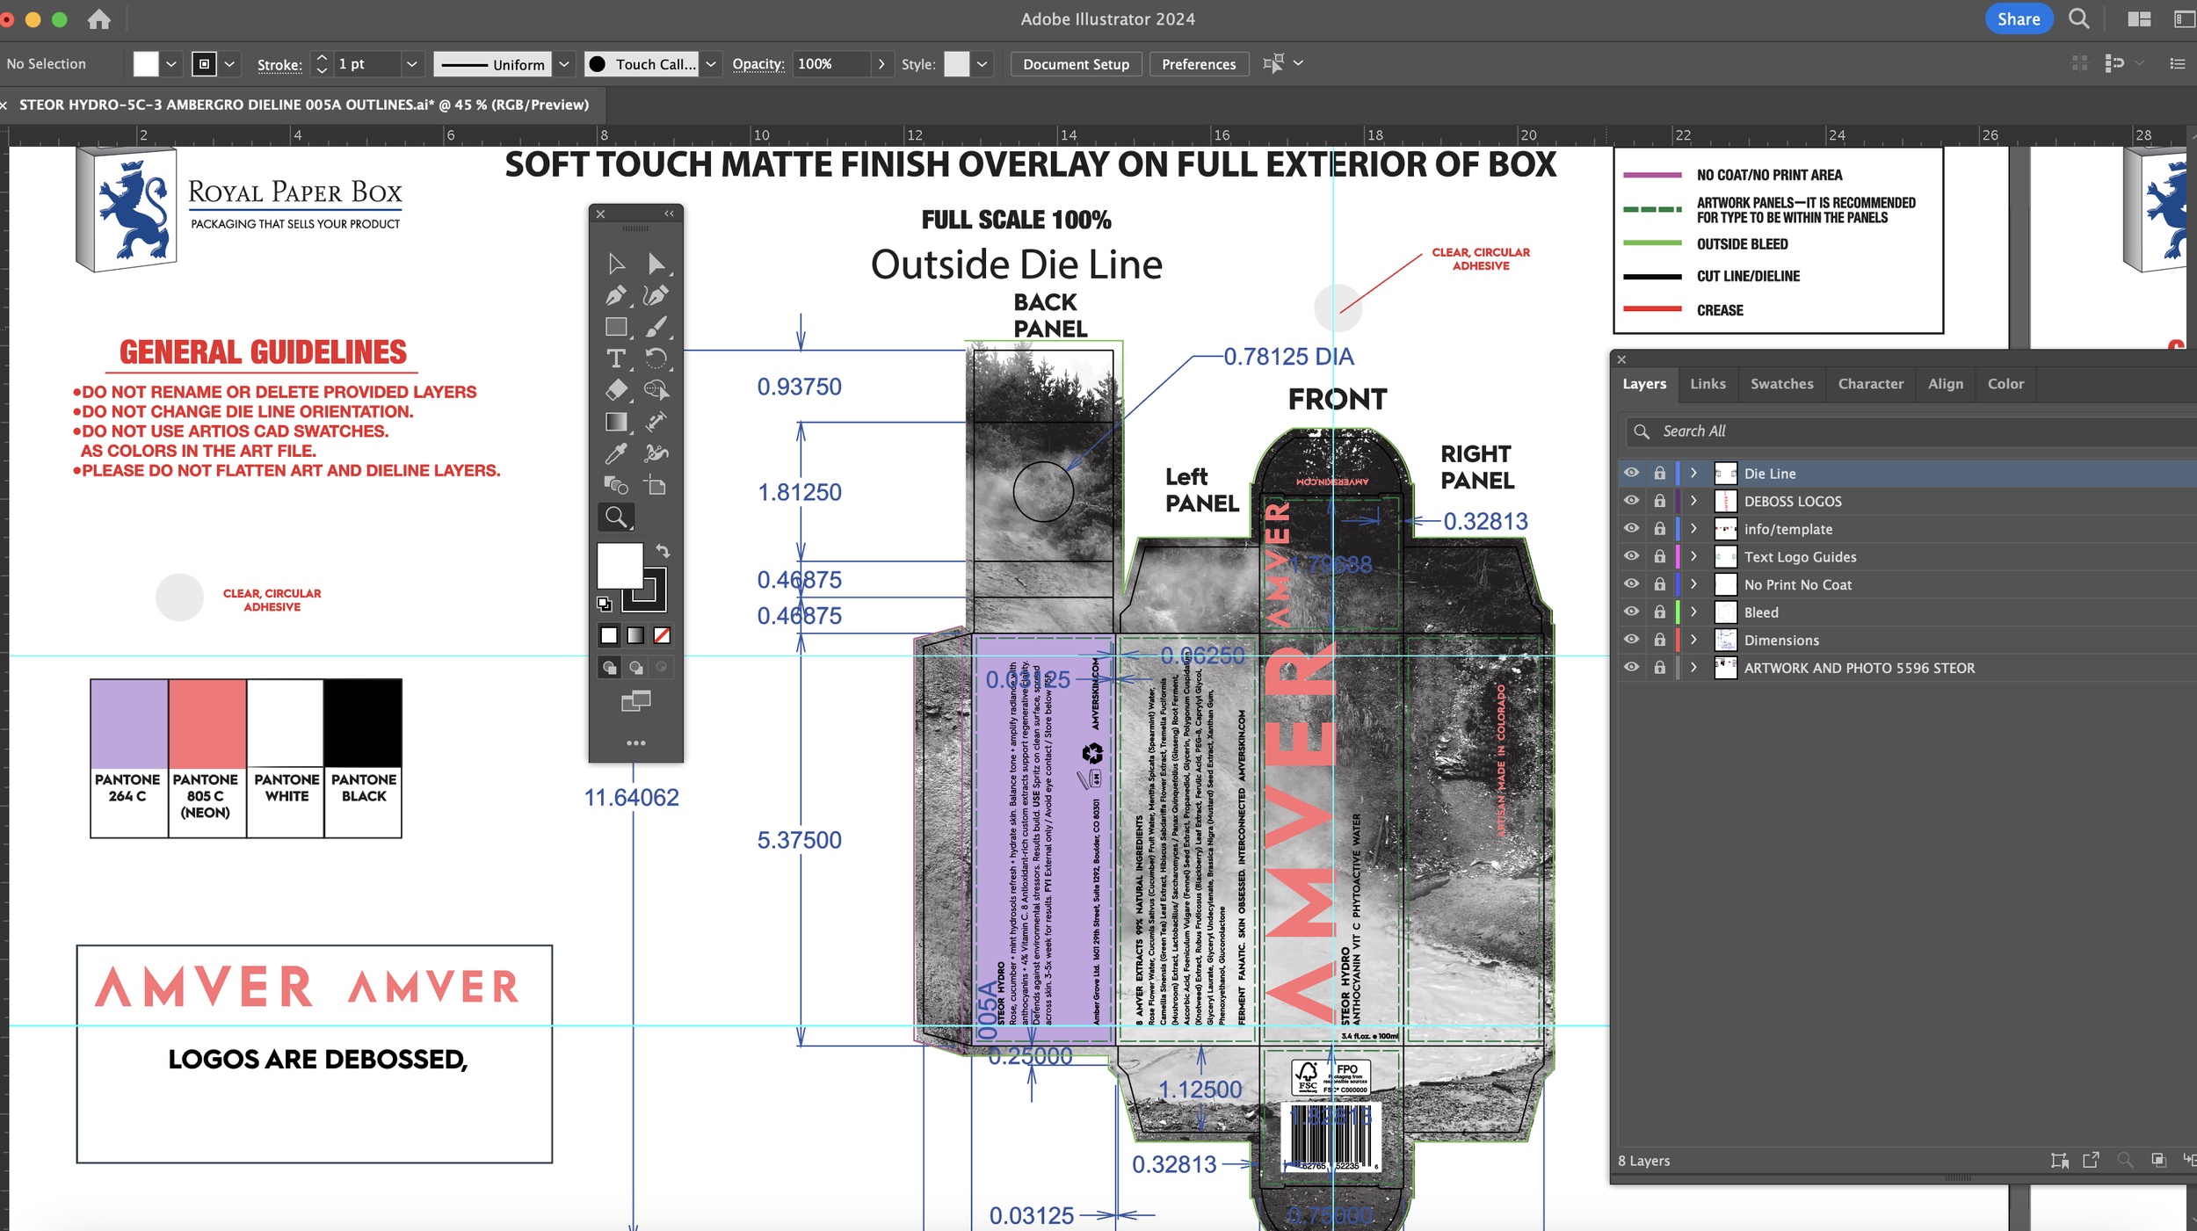Open the search magnifier in title bar

click(x=2078, y=19)
